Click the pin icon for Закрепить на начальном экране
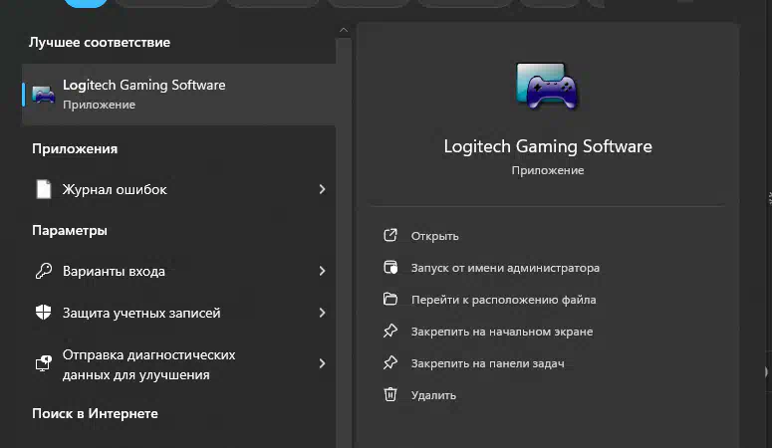This screenshot has width=772, height=448. (x=390, y=331)
